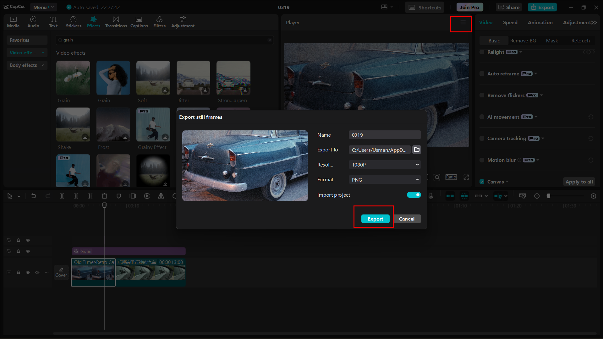603x339 pixels.
Task: Select the Text tool
Action: tap(53, 22)
